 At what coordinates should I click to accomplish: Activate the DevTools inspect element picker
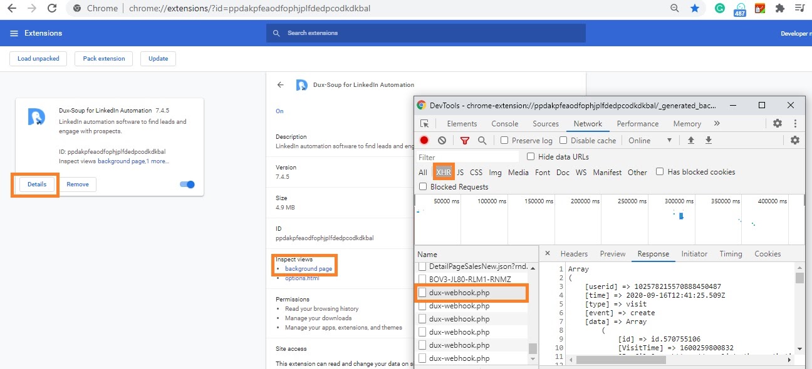[x=425, y=124]
